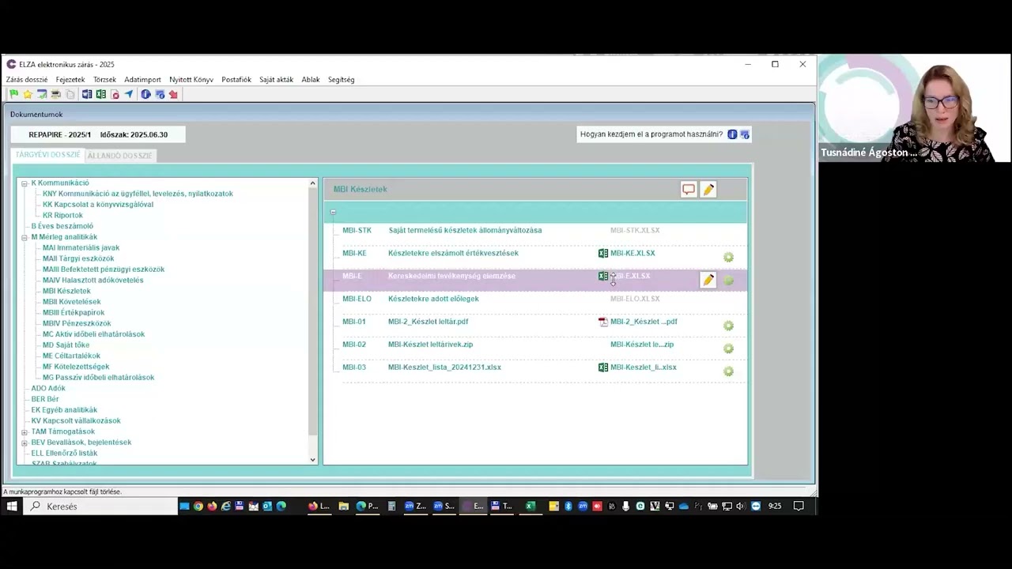The width and height of the screenshot is (1012, 569).
Task: Click the info icon next to 'Hogyan kezdjem el'
Action: click(732, 134)
